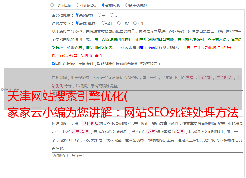Toggle 同时对标题进行伪原创 checkbox
Image resolution: width=246 pixels, height=178 pixels.
(53, 64)
